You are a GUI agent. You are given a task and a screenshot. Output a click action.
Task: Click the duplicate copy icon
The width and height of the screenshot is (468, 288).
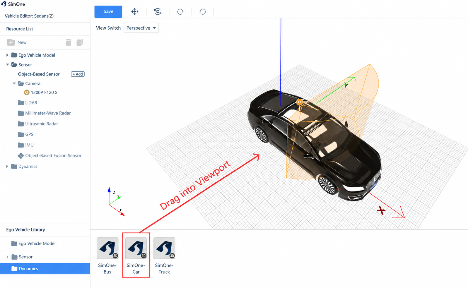tap(80, 42)
